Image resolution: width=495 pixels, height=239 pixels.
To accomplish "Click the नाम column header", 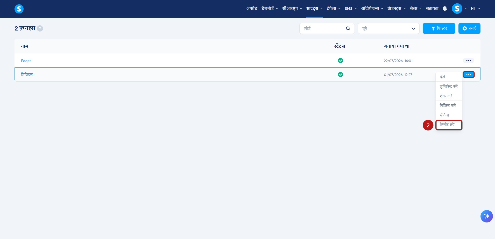I will pyautogui.click(x=25, y=46).
